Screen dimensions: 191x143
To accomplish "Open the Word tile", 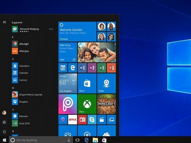I will click(82, 68).
